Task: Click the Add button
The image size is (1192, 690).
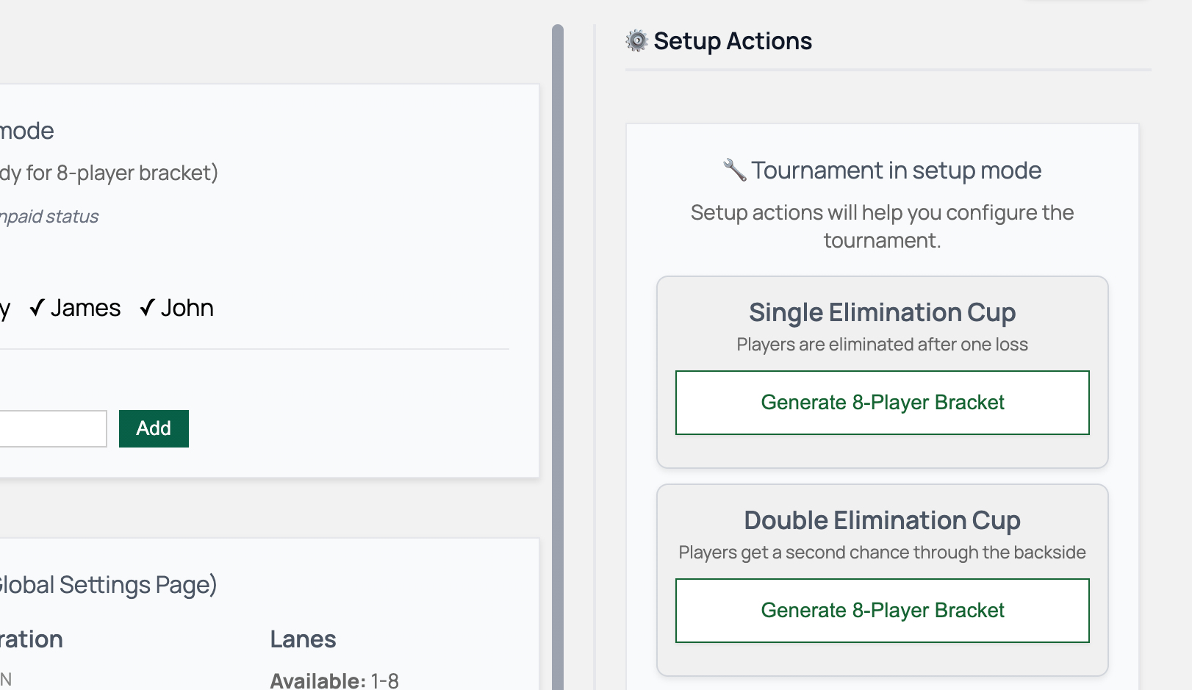Action: click(x=154, y=428)
